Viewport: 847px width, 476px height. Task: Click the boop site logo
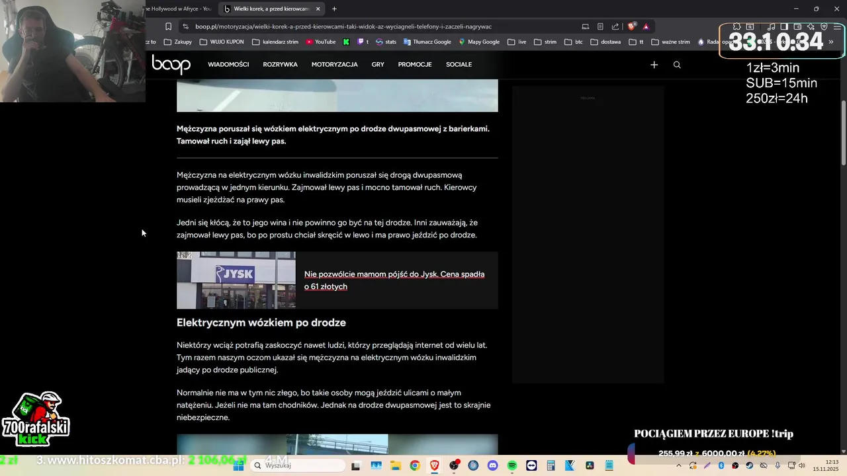(x=171, y=64)
